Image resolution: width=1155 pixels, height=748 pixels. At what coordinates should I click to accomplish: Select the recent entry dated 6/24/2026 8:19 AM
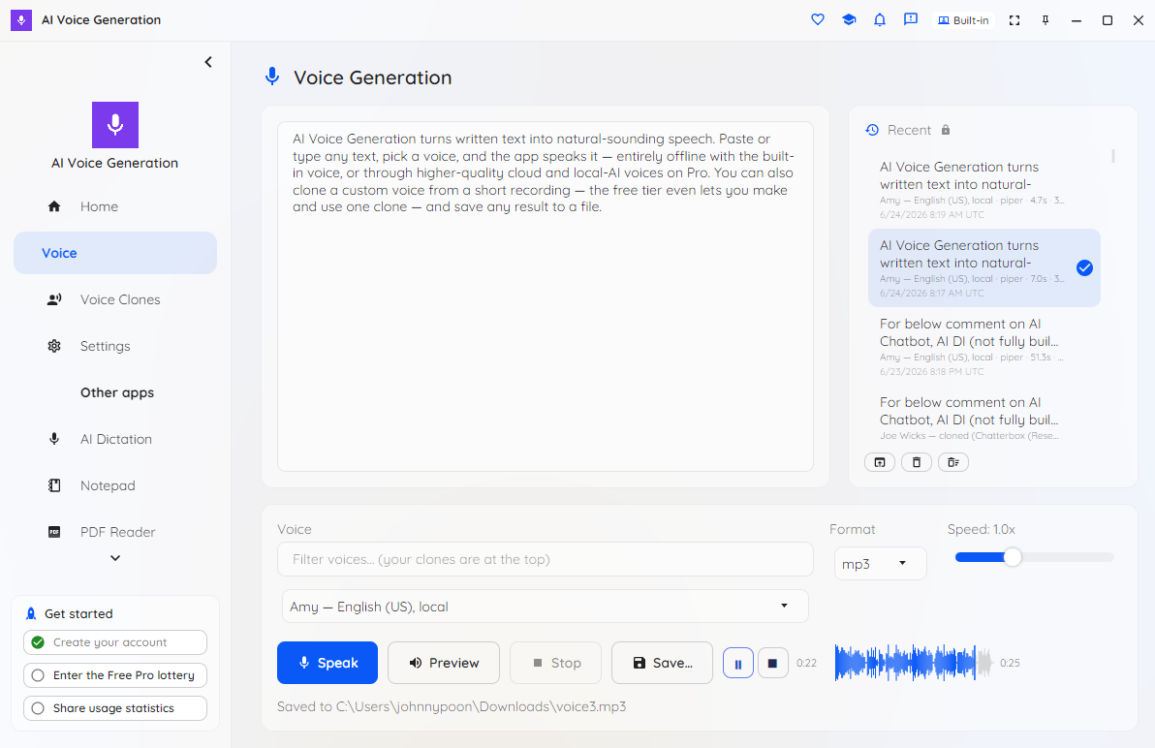[x=984, y=190]
